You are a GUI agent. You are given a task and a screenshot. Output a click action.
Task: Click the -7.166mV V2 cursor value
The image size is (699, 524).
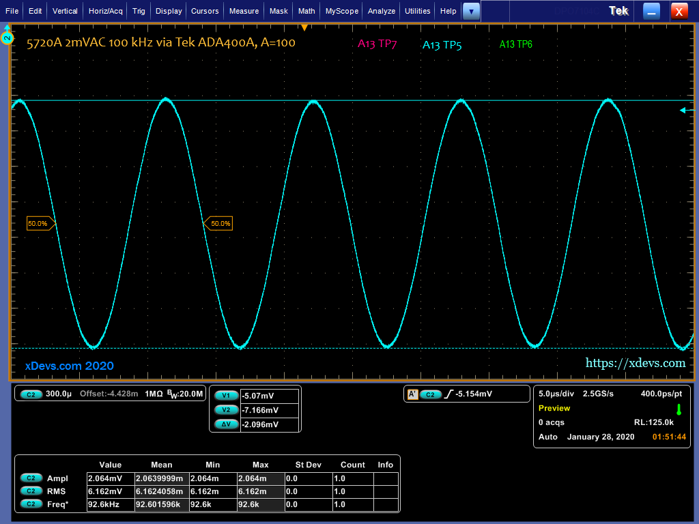click(270, 410)
